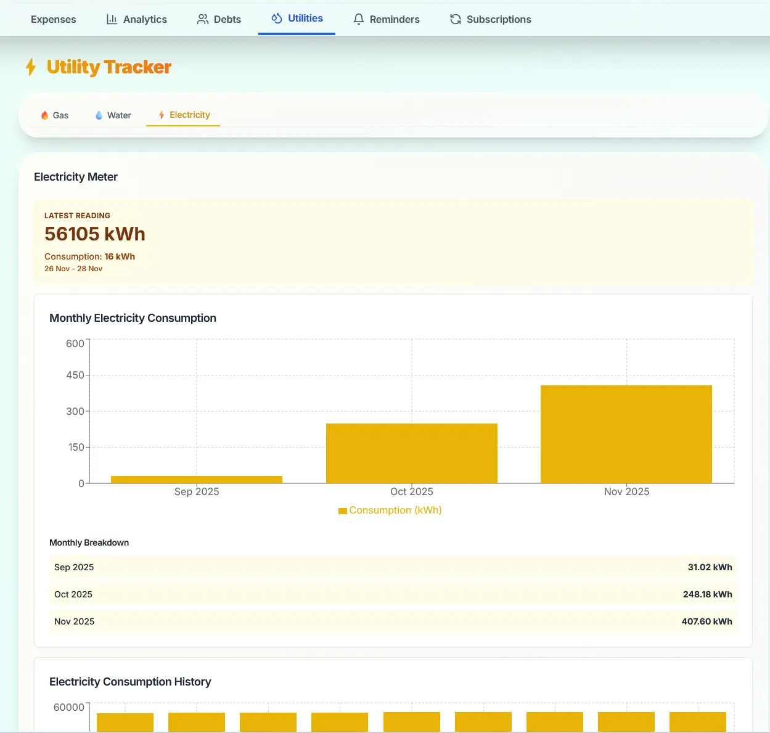This screenshot has width=770, height=733.
Task: Click the LATEST READING label
Action: (77, 216)
